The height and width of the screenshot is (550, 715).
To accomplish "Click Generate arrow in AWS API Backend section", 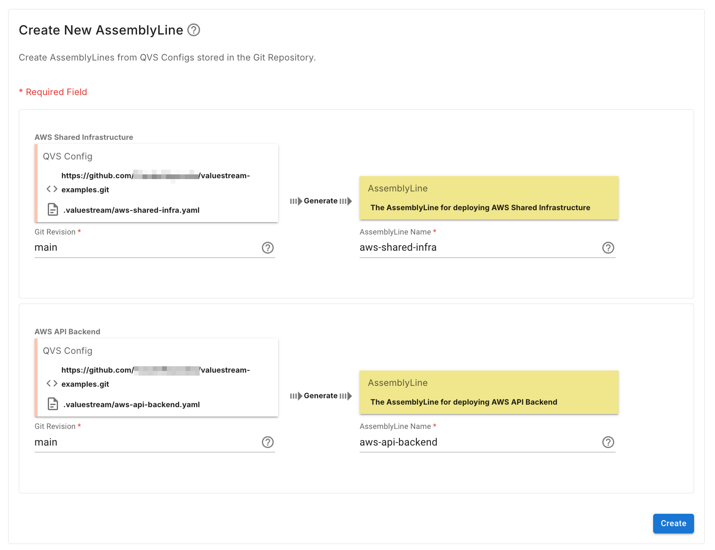I will [321, 396].
